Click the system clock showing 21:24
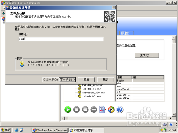This screenshot has height=133, width=178. (172, 130)
